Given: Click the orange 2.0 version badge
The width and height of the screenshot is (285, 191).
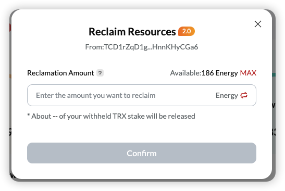Looking at the screenshot, I should pos(187,31).
